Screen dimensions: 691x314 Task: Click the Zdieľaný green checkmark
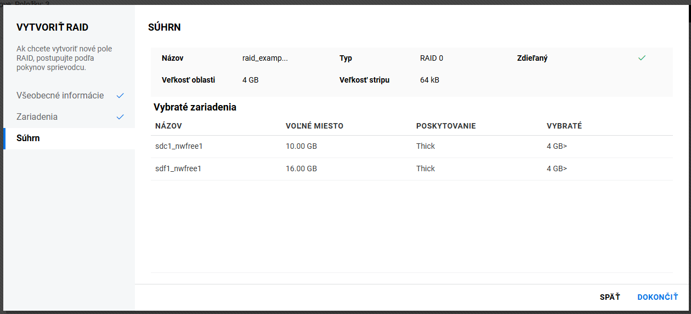[642, 58]
